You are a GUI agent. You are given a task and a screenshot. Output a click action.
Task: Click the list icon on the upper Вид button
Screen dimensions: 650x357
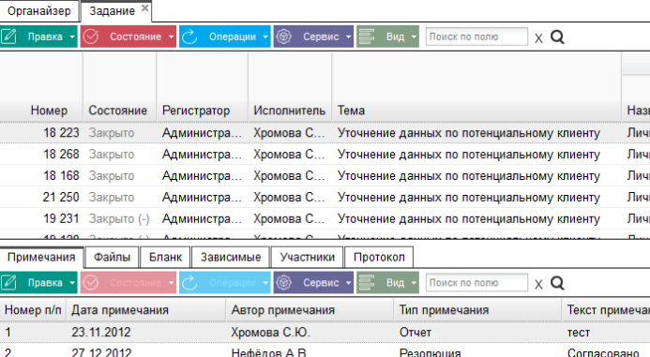pyautogui.click(x=367, y=37)
